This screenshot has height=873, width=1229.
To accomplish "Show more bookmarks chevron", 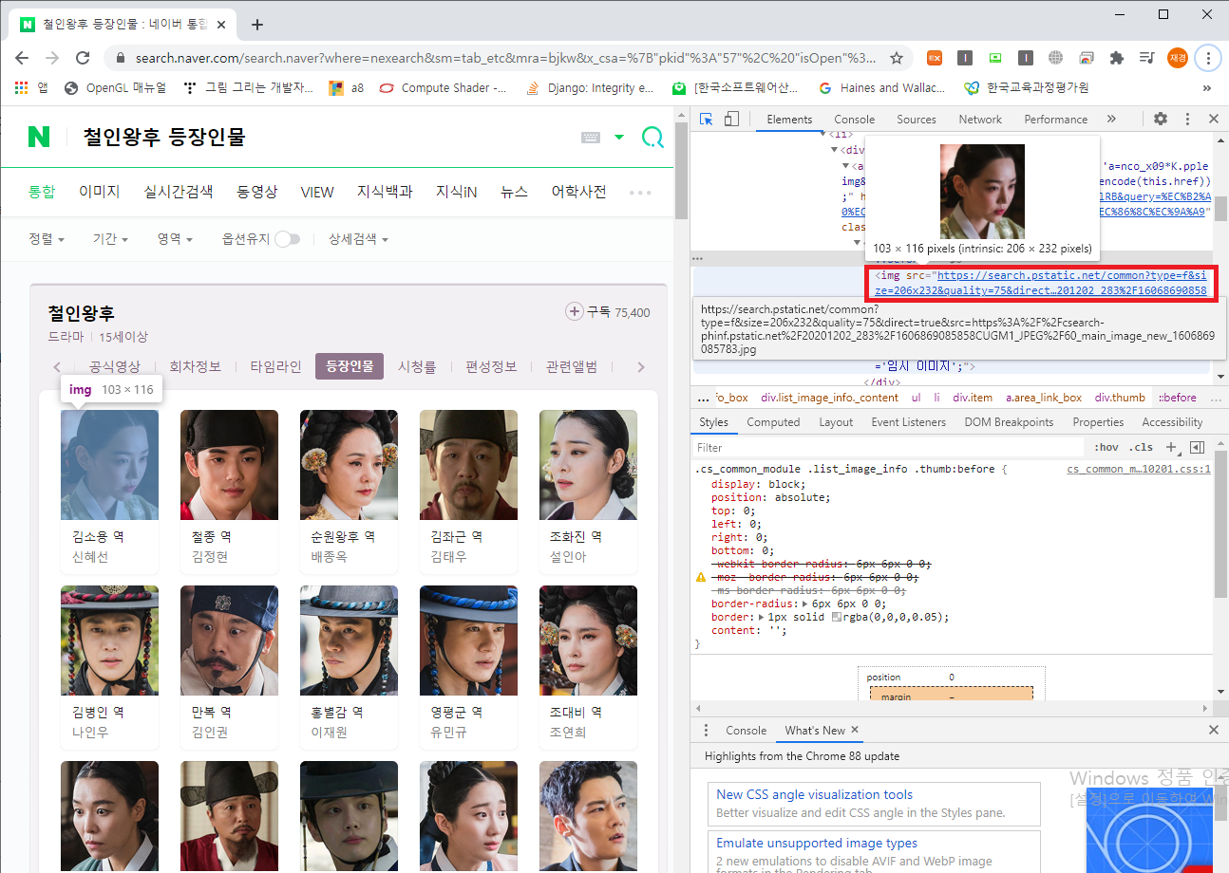I will pos(1207,88).
